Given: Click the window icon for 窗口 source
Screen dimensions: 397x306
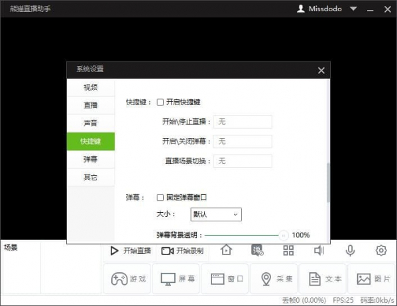Looking at the screenshot, I should (217, 279).
